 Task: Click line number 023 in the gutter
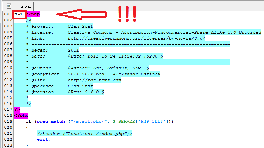click(8, 145)
